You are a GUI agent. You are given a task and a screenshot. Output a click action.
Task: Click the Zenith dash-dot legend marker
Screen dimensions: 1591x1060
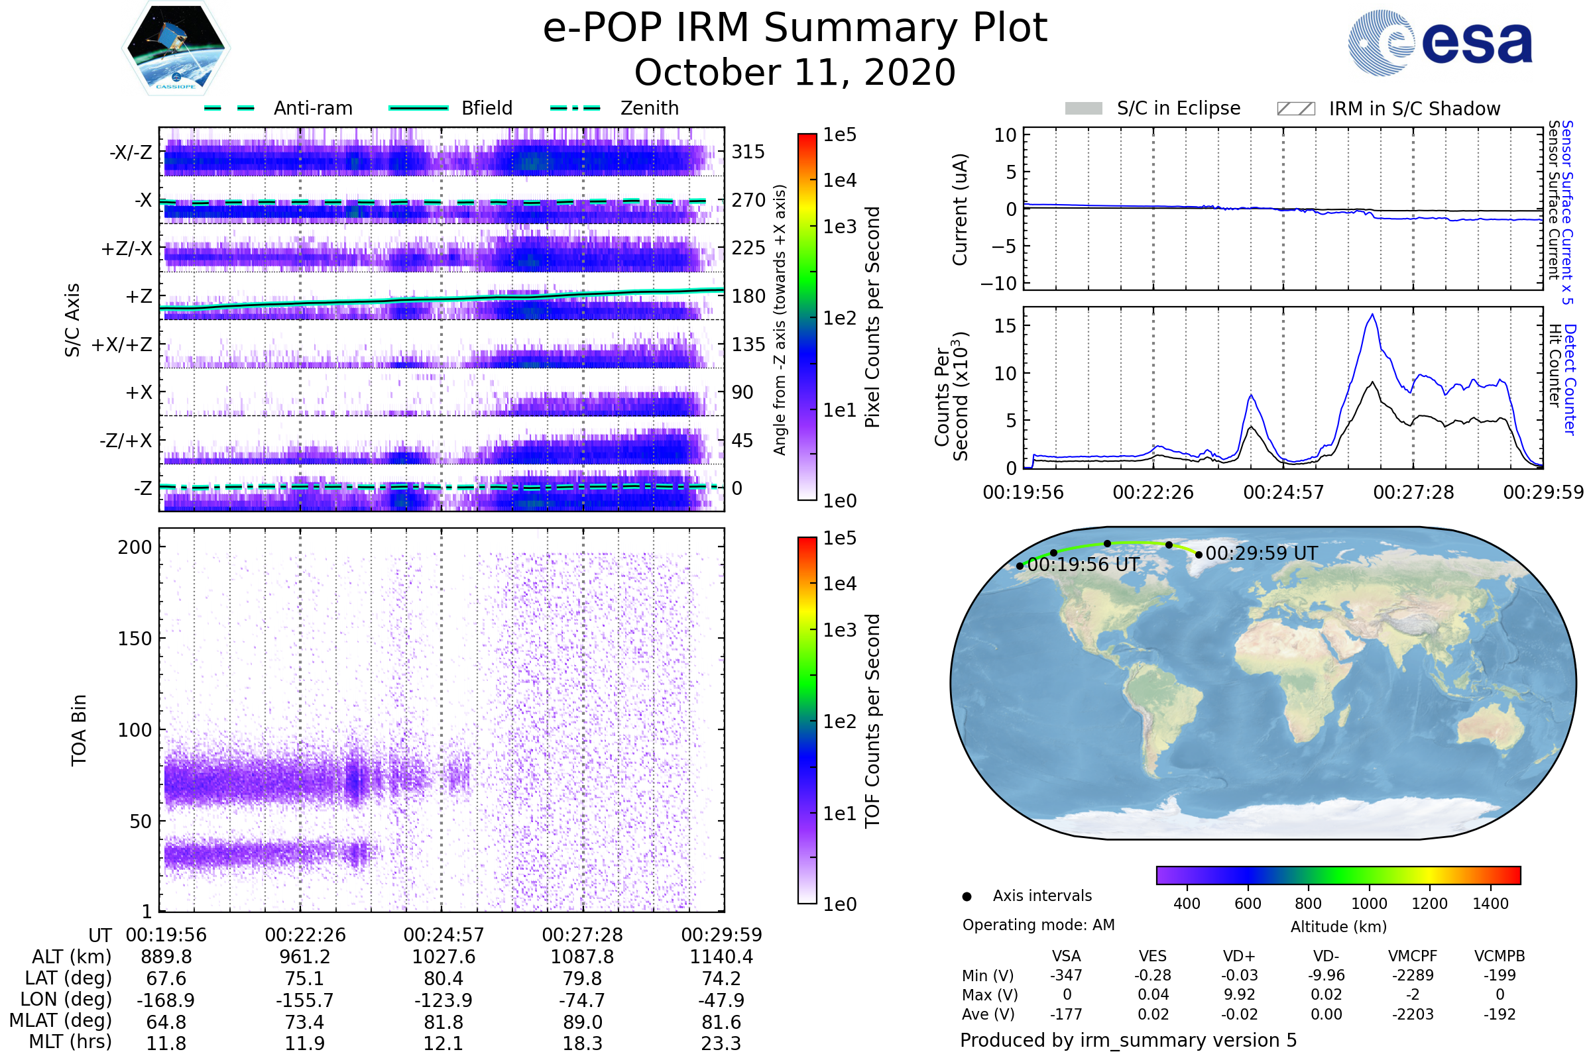[x=575, y=108]
